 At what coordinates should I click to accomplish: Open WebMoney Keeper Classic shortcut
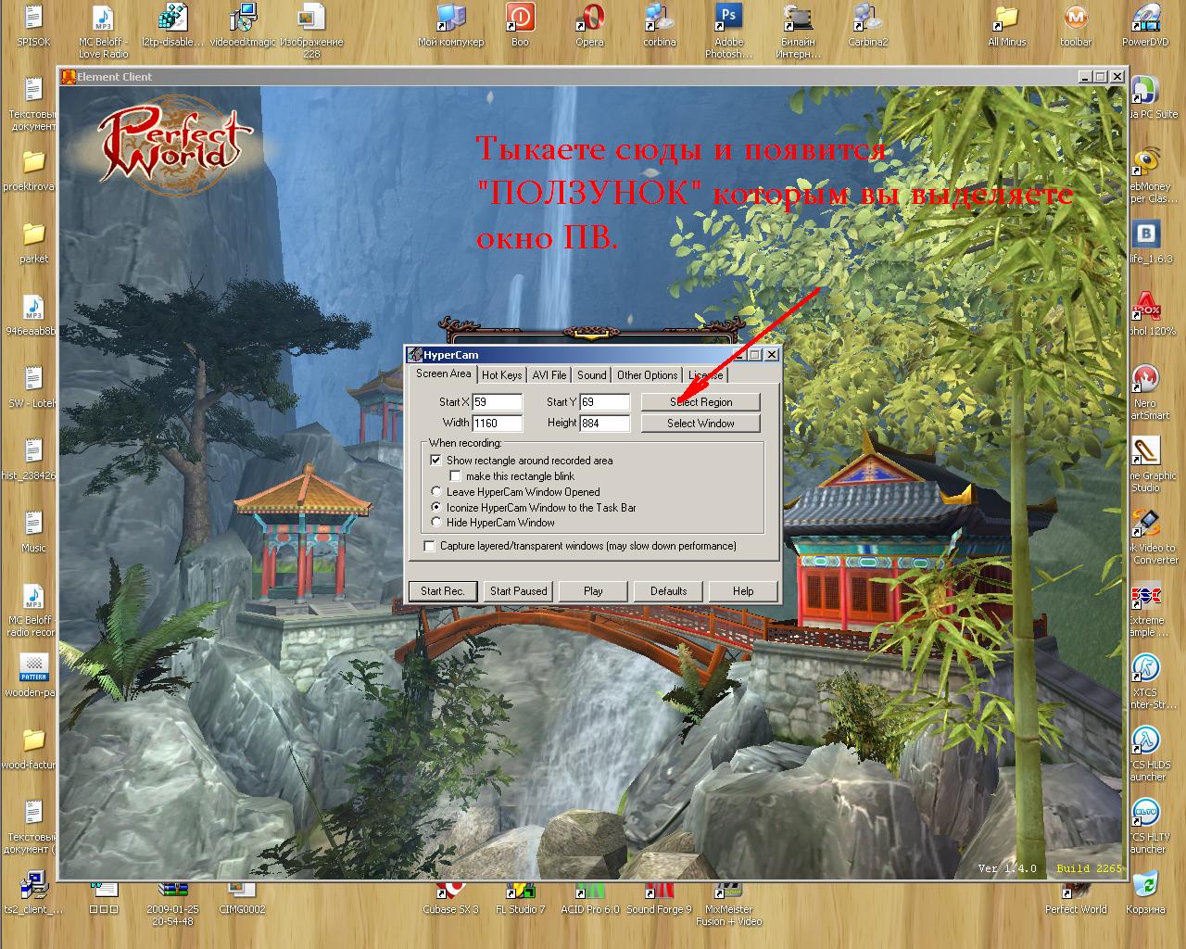(x=1149, y=176)
